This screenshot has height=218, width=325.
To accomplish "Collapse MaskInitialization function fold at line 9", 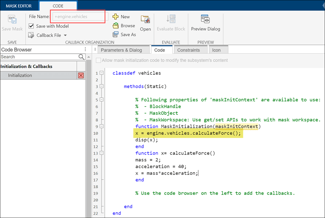I will pyautogui.click(x=101, y=126).
